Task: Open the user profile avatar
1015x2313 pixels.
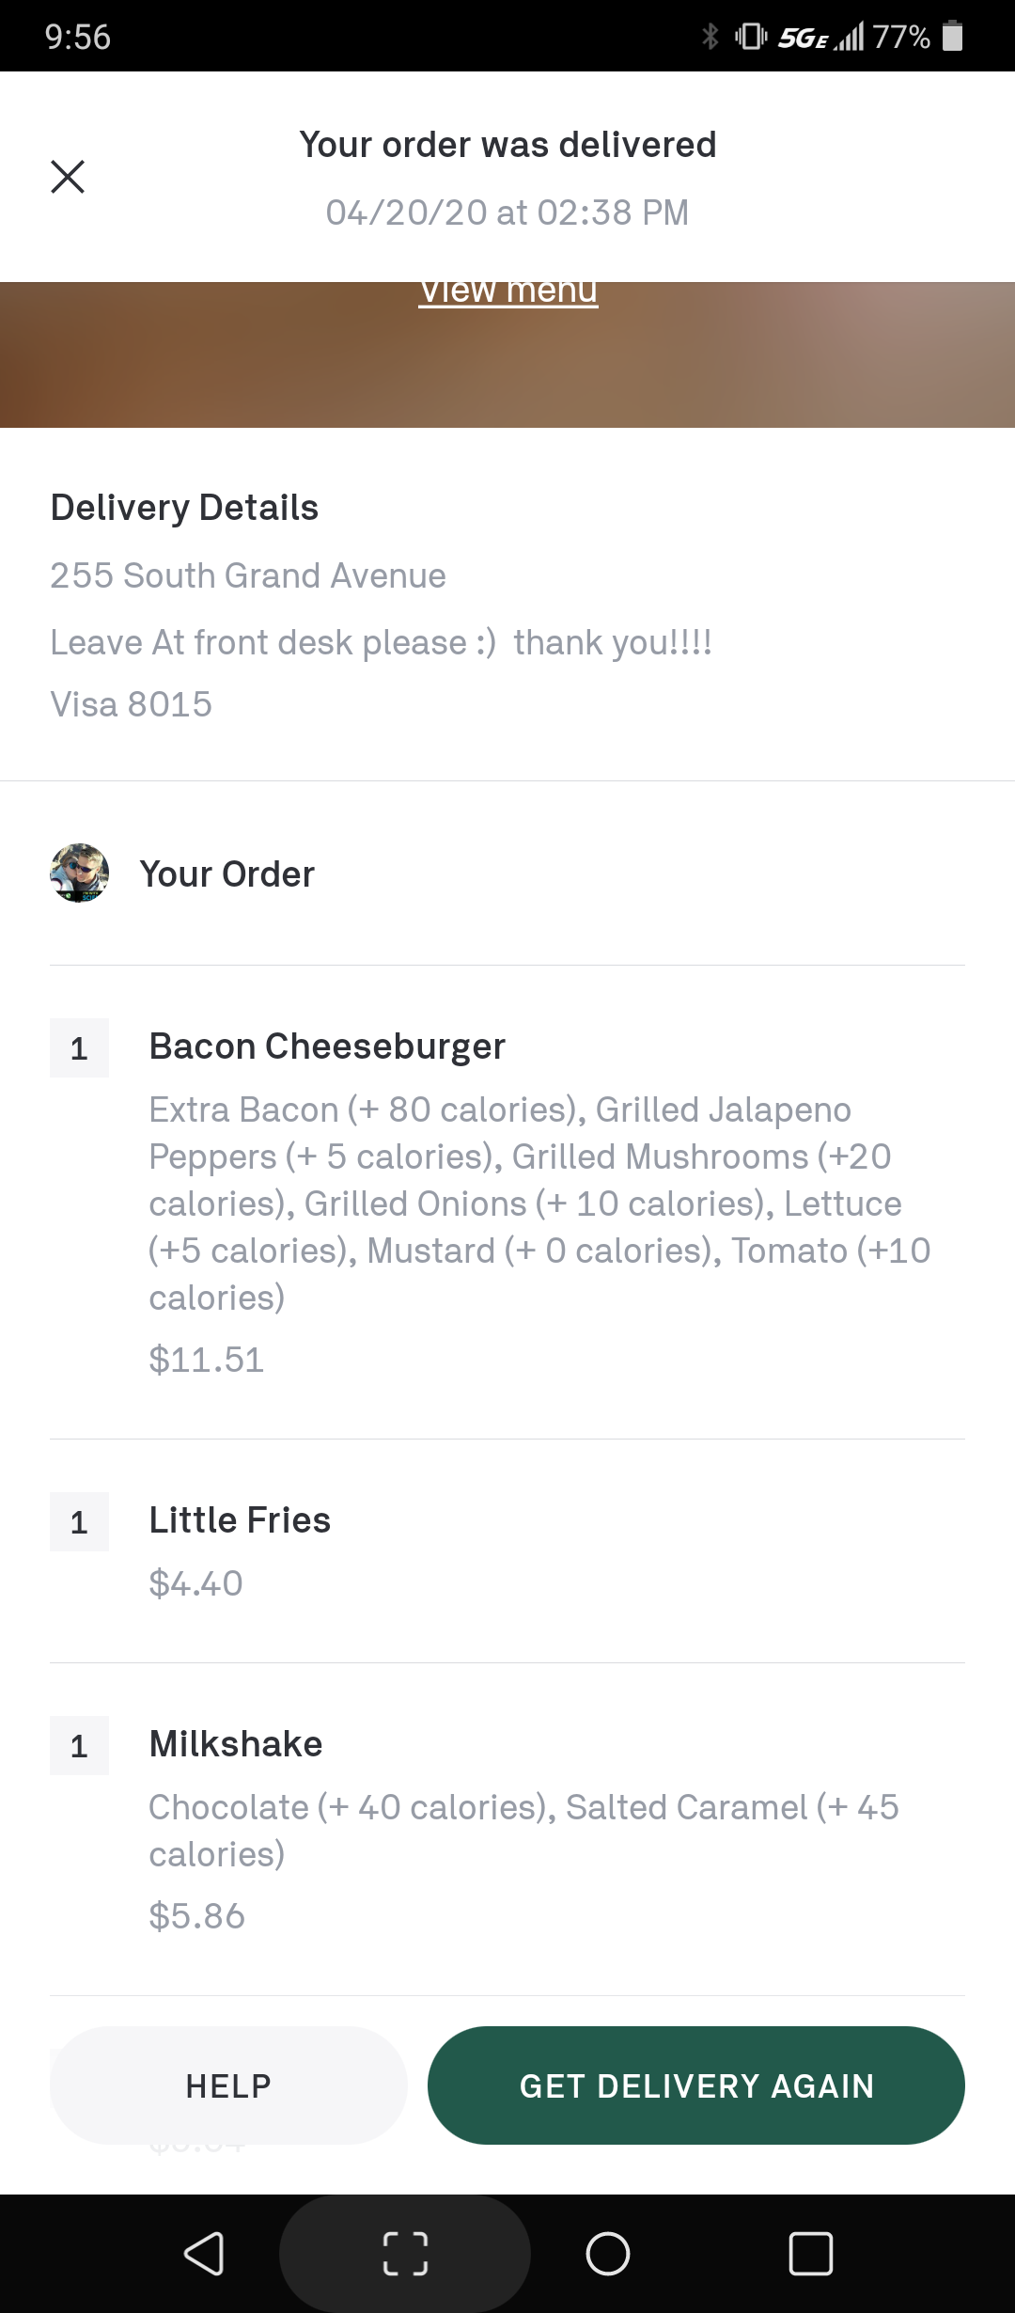Action: point(80,873)
